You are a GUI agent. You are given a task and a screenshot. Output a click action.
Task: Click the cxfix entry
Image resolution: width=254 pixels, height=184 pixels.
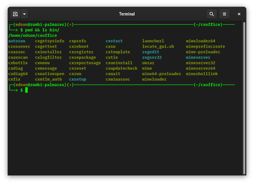click(x=14, y=79)
